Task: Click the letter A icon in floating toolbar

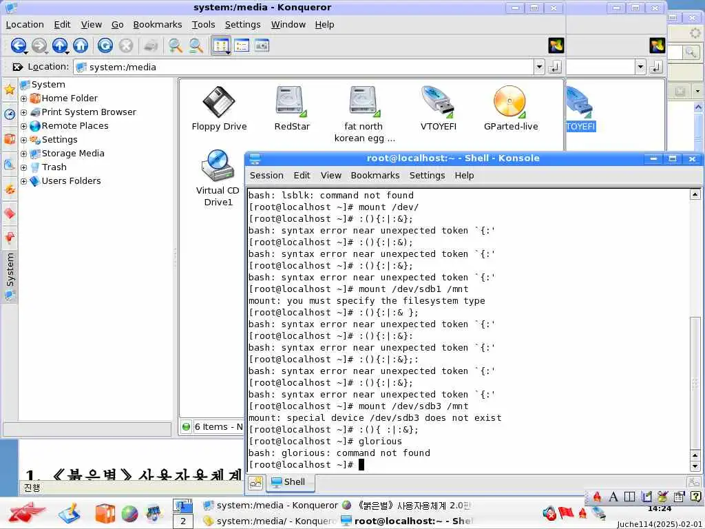Action: pos(613,497)
